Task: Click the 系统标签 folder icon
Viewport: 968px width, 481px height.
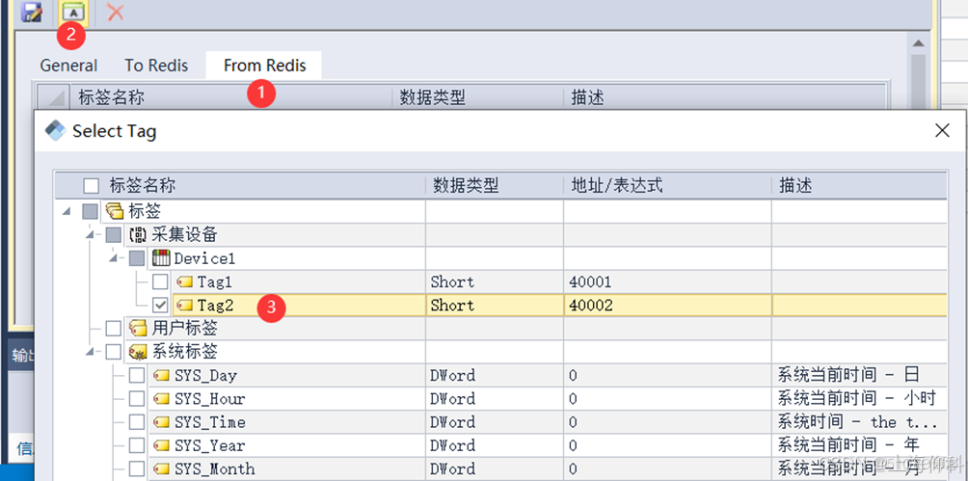Action: [x=138, y=352]
